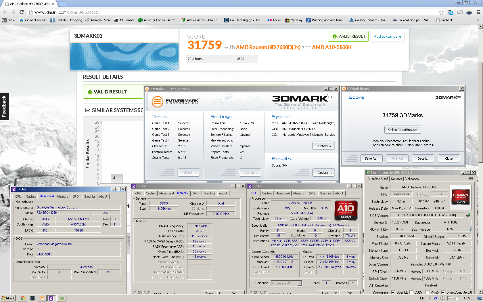Open the 3DMark03 taskbar icon
Image resolution: width=483 pixels, height=302 pixels.
click(42, 298)
